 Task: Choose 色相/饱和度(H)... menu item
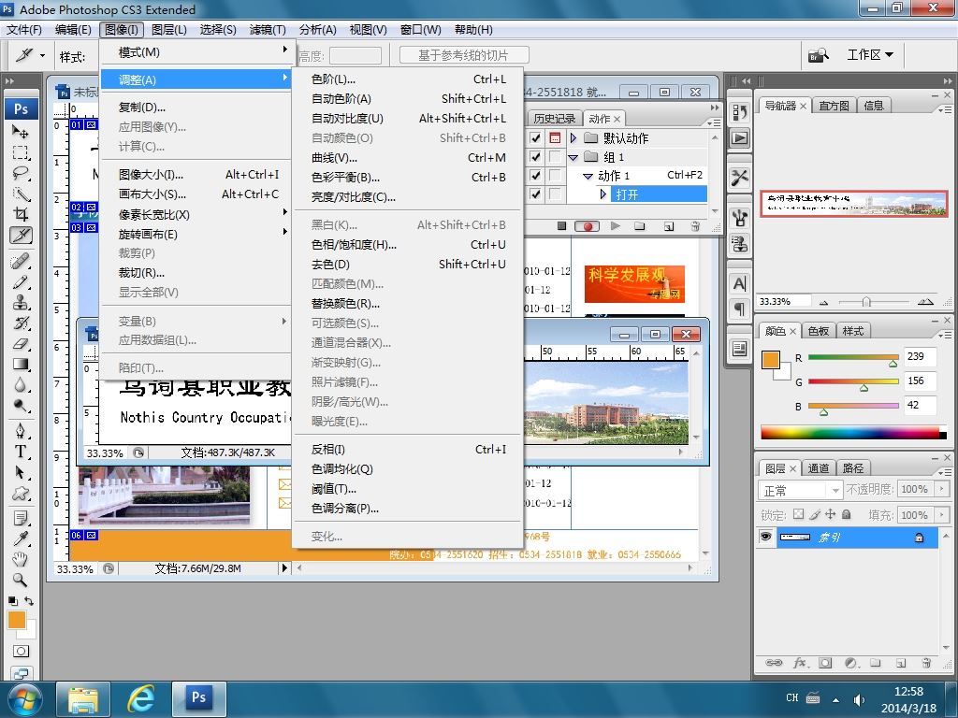408,244
